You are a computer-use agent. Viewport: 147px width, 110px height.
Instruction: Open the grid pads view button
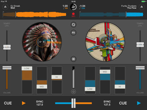(x=73, y=59)
